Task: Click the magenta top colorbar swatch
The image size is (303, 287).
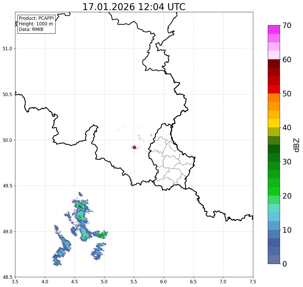Action: pyautogui.click(x=274, y=30)
